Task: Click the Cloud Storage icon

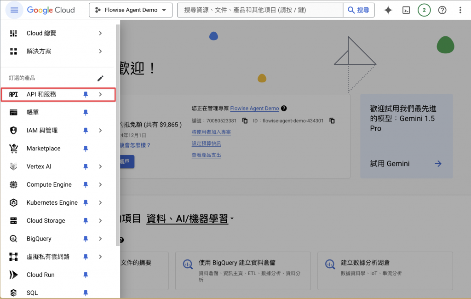Action: 13,220
